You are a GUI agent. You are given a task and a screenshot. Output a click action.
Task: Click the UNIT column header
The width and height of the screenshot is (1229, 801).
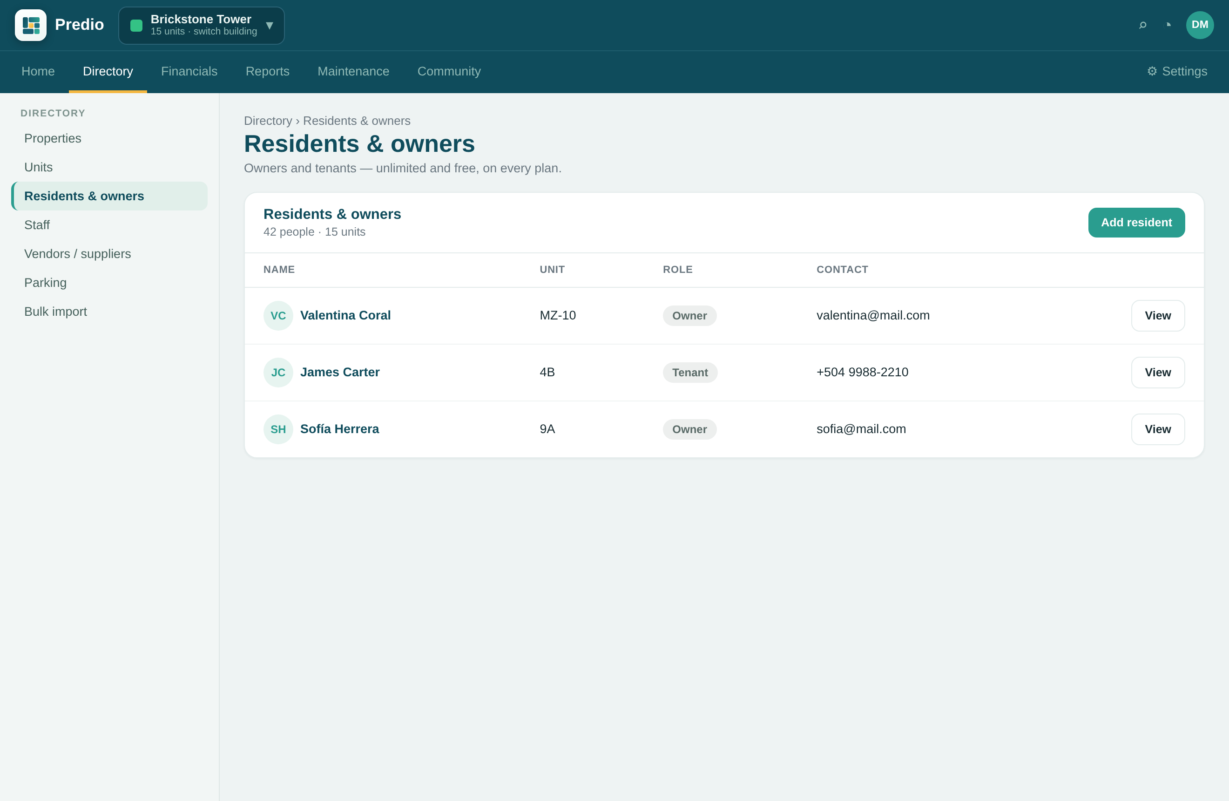pyautogui.click(x=552, y=270)
